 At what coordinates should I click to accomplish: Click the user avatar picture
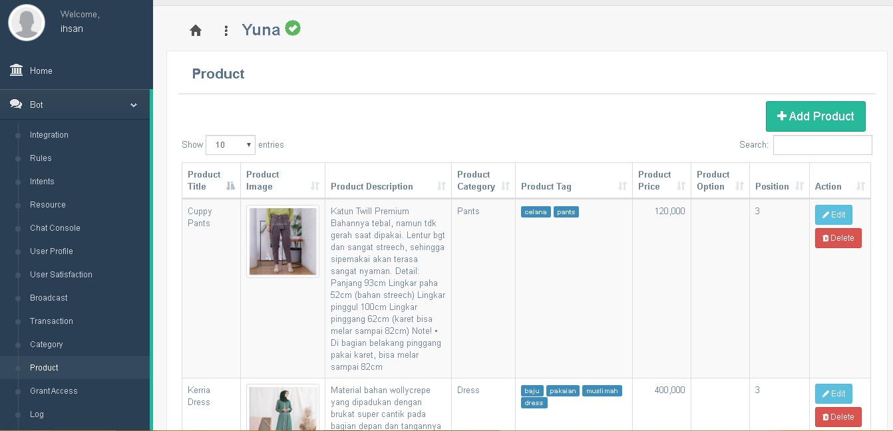[27, 23]
